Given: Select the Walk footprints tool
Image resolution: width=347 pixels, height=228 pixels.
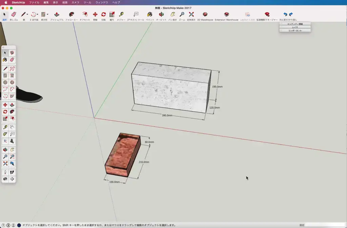Looking at the screenshot, I should (12, 172).
